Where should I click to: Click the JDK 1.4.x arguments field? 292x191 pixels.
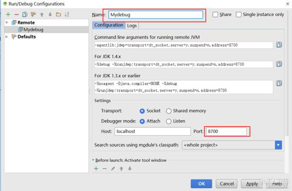[183, 64]
